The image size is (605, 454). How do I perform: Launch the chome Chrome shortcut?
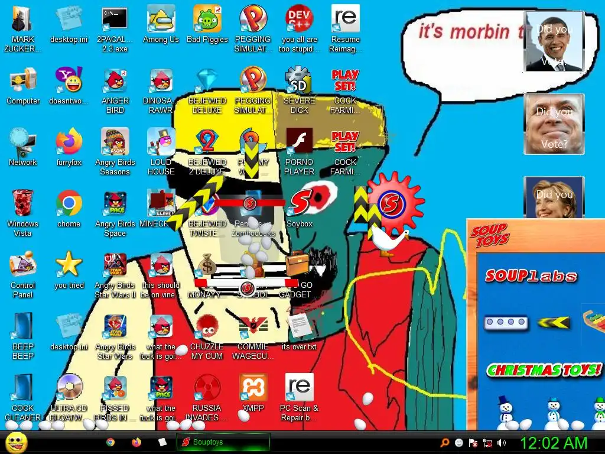click(69, 209)
